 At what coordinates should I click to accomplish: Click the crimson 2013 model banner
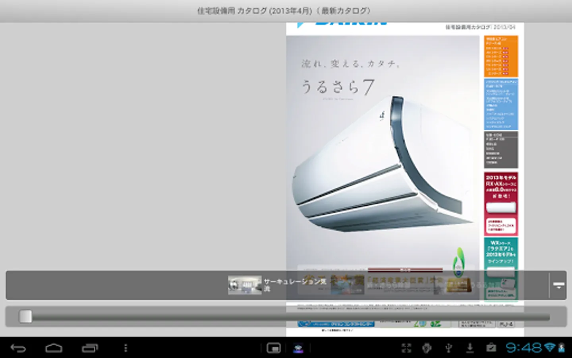point(501,204)
